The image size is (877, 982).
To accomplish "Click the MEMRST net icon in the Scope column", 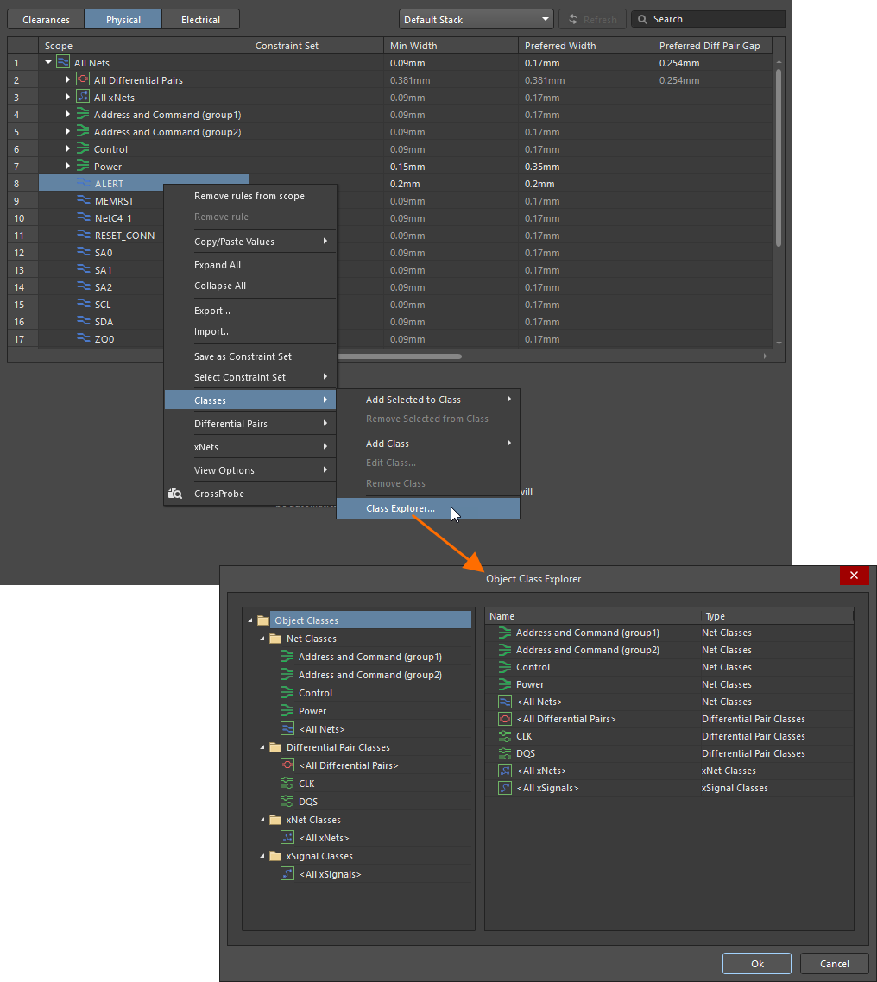I will coord(84,200).
